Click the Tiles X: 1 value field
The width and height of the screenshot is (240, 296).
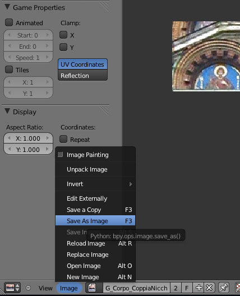[28, 82]
